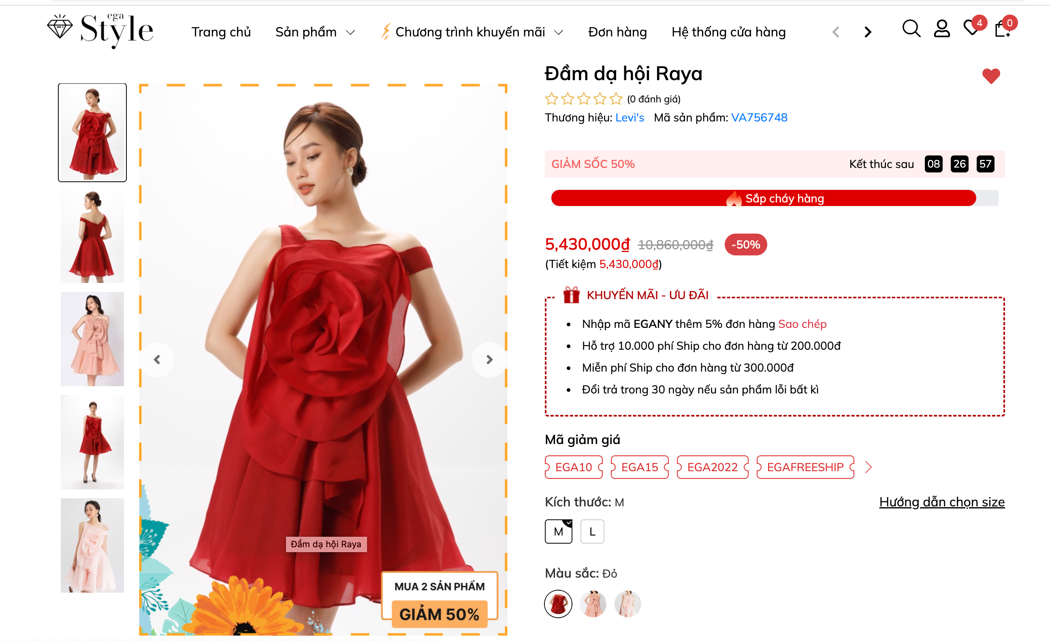Open the search magnifier icon
This screenshot has width=1050, height=642.
[x=911, y=29]
